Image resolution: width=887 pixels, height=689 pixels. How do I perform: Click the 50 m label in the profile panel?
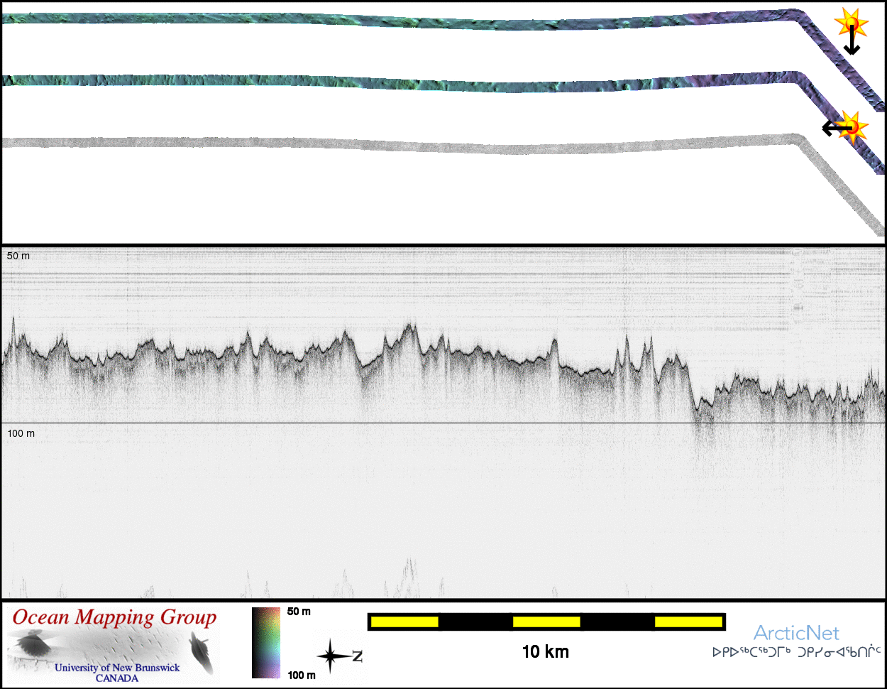[x=18, y=256]
